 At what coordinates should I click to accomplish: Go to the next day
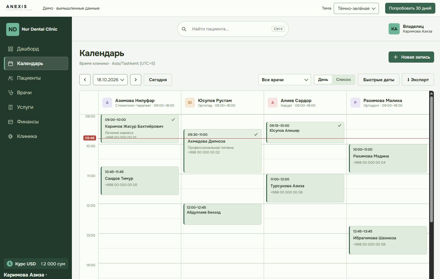136,80
